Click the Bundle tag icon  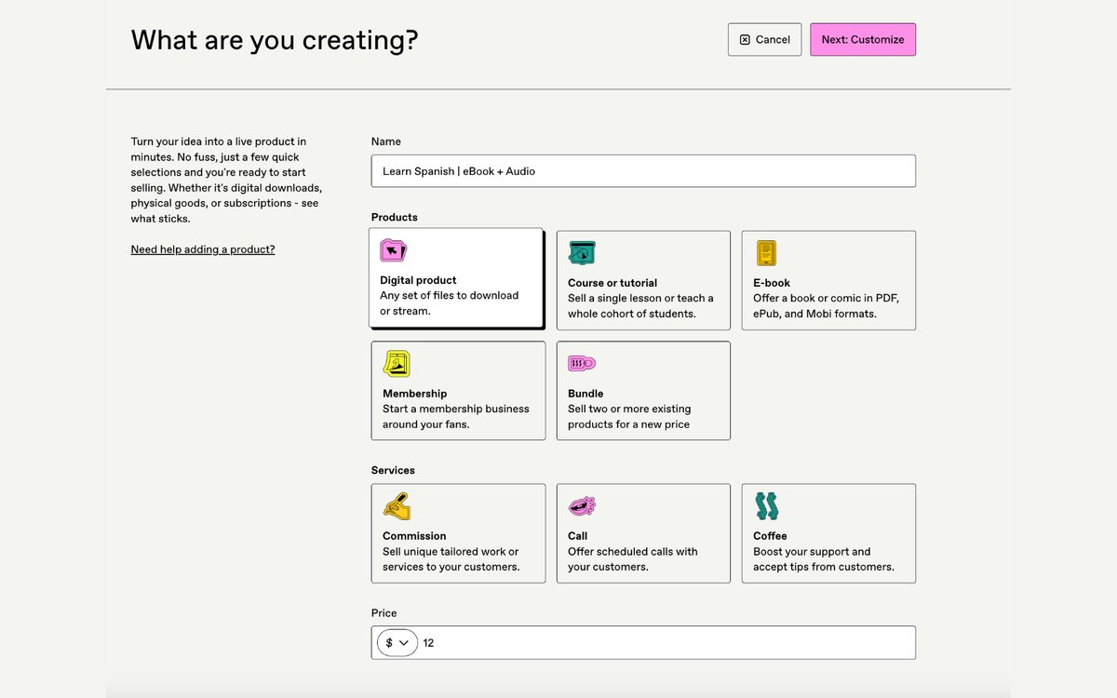coord(582,363)
